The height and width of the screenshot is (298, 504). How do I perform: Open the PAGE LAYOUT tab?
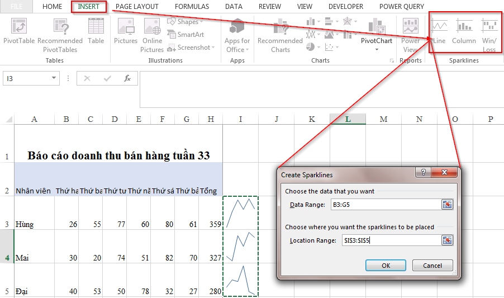[x=137, y=6]
